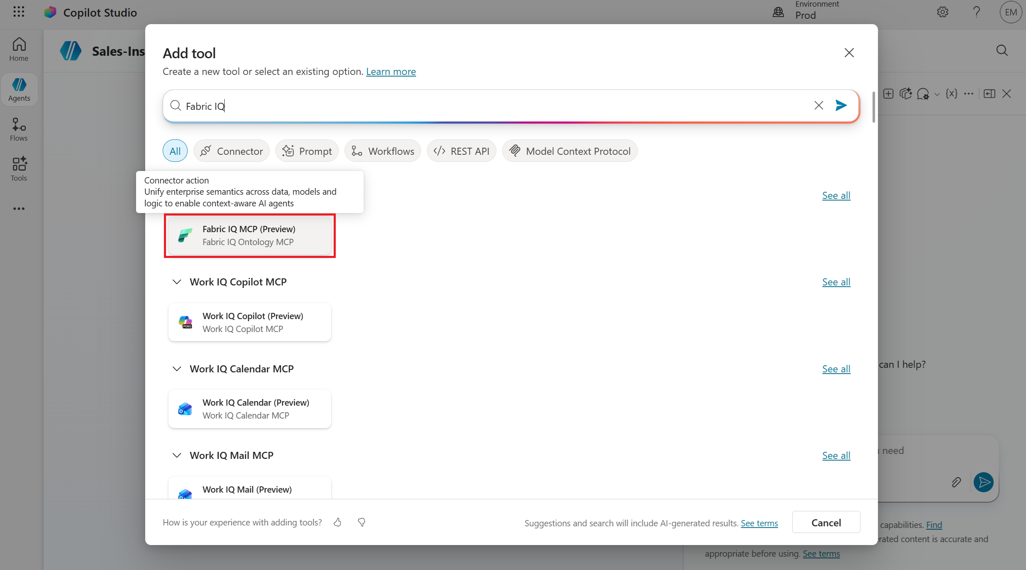Select the All filter chip
The width and height of the screenshot is (1026, 570).
point(175,151)
